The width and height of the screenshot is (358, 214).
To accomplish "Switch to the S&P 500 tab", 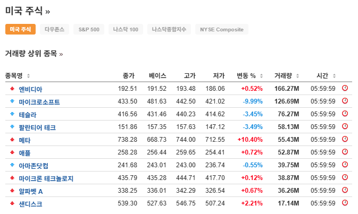I will pyautogui.click(x=89, y=29).
